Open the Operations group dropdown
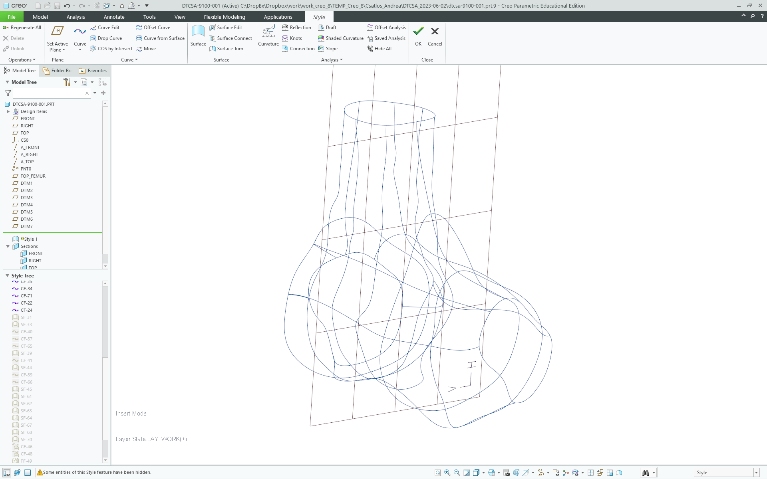This screenshot has height=479, width=767. tap(22, 60)
